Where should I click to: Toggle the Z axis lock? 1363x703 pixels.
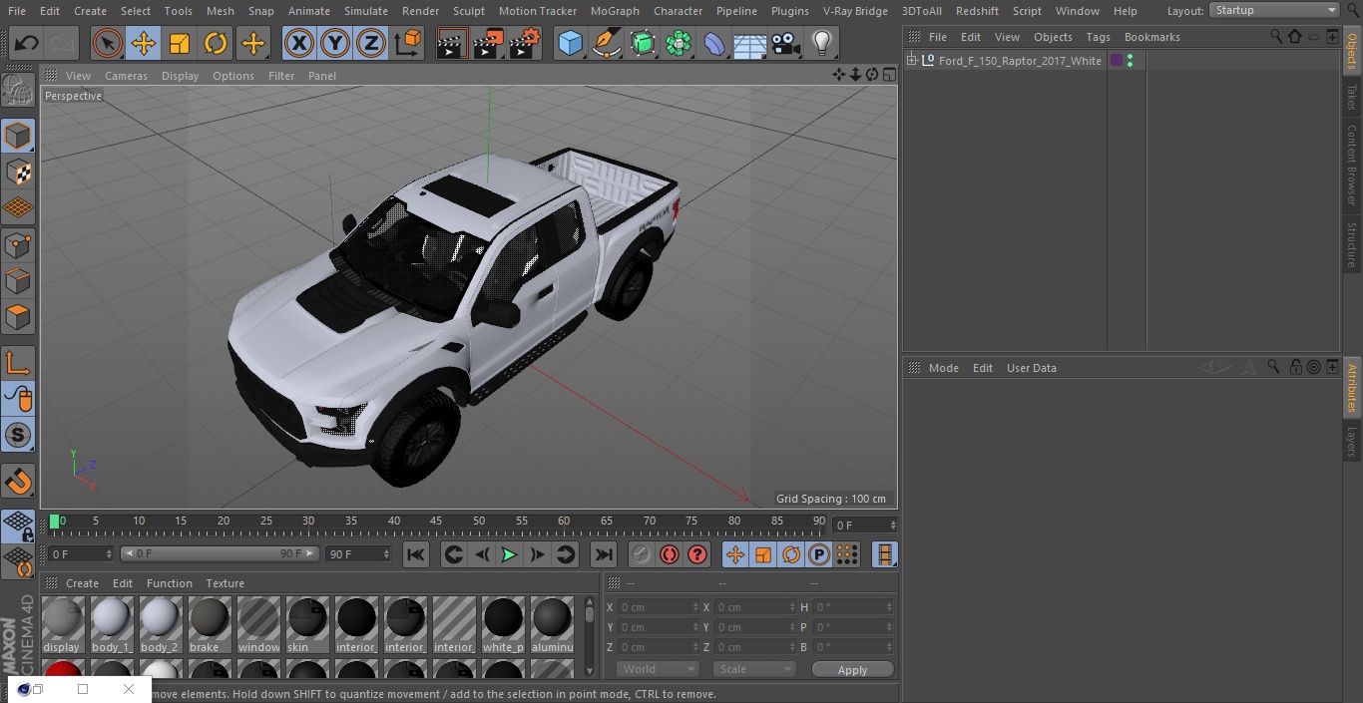(x=370, y=43)
